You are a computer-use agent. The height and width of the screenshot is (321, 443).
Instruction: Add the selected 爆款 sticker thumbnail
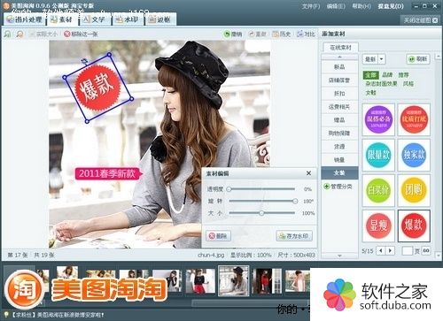414,225
